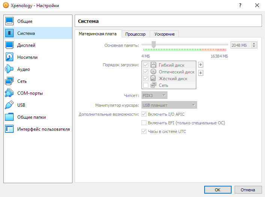Open Манипулятор курсора USB планшет dropdown
Image resolution: width=265 pixels, height=197 pixels.
click(169, 105)
